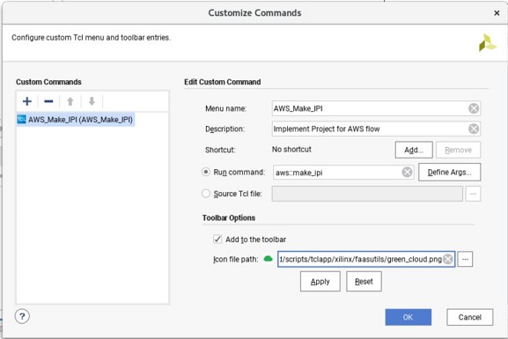
Task: Add a new custom command with plus icon
Action: (27, 101)
